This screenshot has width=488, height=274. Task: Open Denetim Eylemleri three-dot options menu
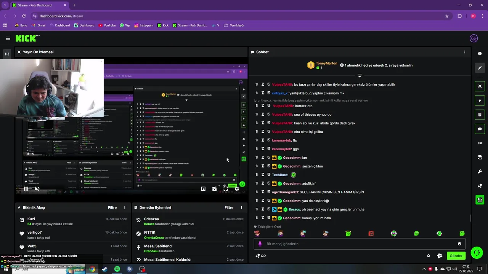coord(241,208)
